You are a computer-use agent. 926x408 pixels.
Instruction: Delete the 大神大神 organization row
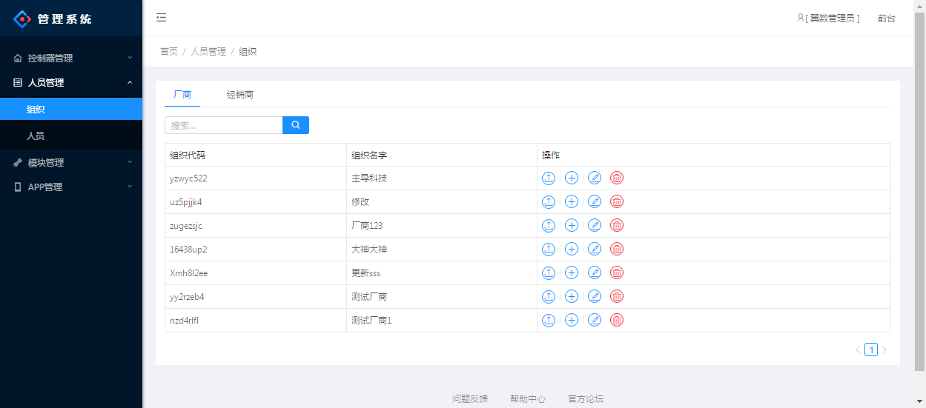[617, 249]
